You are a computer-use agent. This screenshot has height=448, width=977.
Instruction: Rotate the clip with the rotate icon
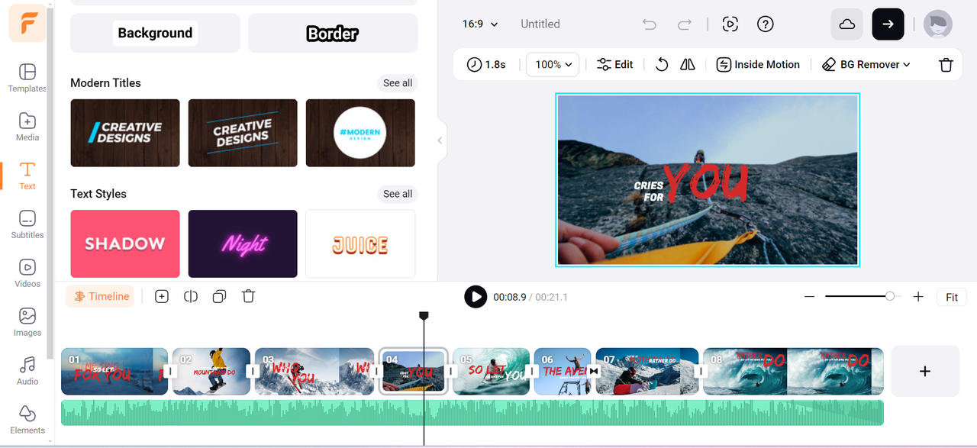tap(663, 65)
